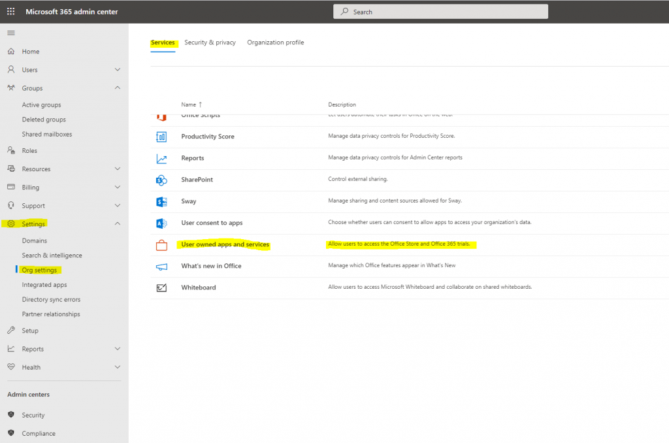The height and width of the screenshot is (443, 669).
Task: Click the Compliance shield icon
Action: tap(11, 433)
